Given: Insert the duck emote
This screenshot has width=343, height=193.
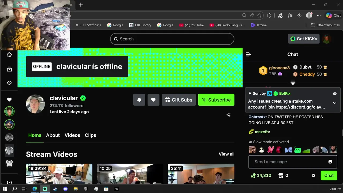Looking at the screenshot, I should point(262,150).
